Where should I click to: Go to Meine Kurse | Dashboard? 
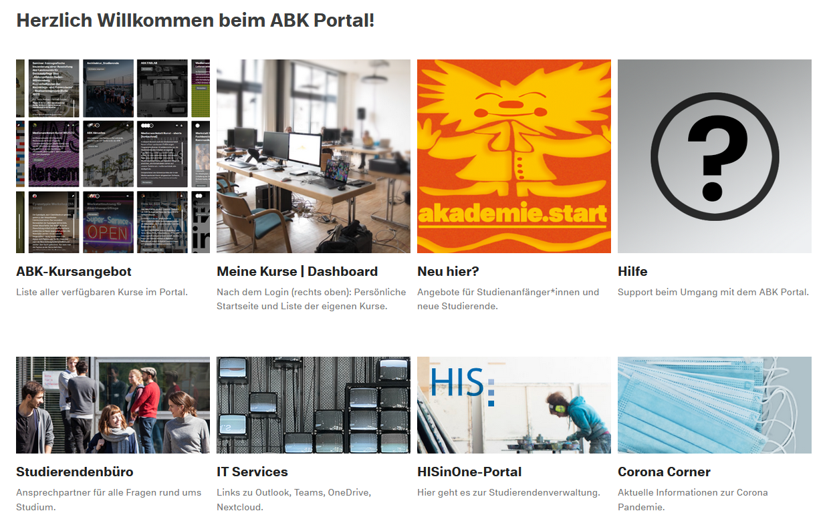[x=297, y=271]
